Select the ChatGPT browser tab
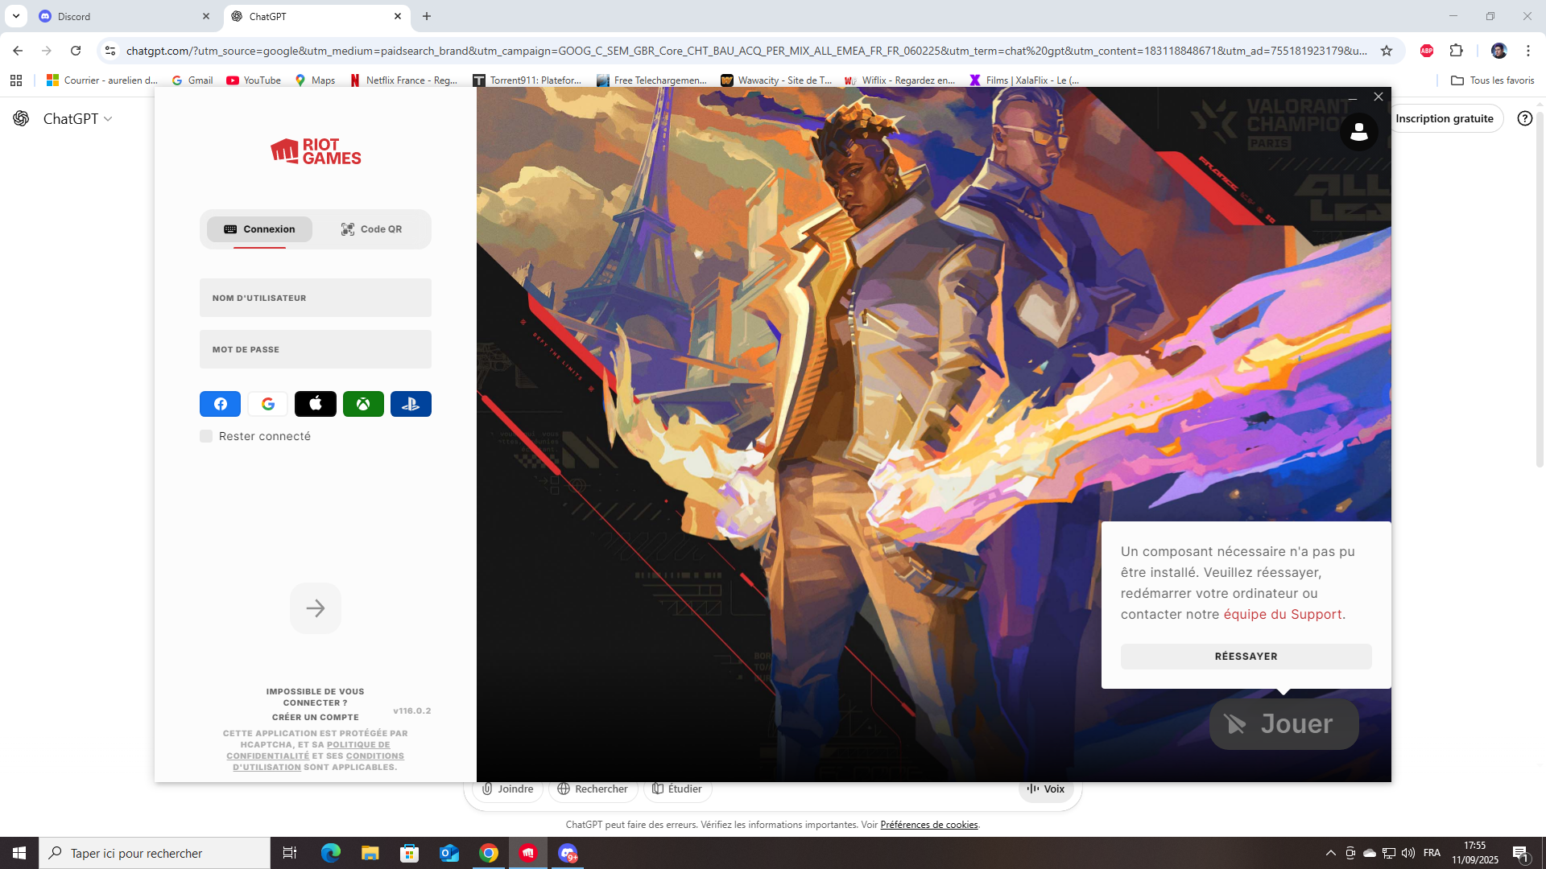Image resolution: width=1546 pixels, height=869 pixels. pos(316,16)
